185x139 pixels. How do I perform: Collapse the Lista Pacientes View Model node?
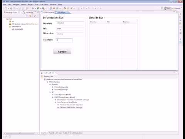tap(55, 102)
